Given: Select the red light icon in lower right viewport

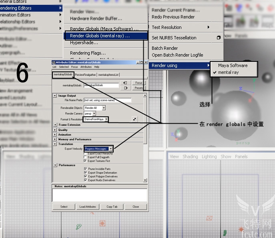Looking at the screenshot, I should coord(241,230).
